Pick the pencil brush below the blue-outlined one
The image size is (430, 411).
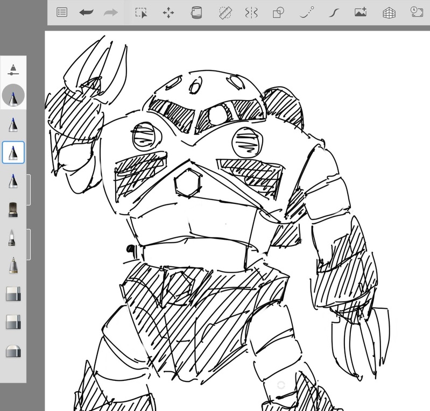[13, 181]
